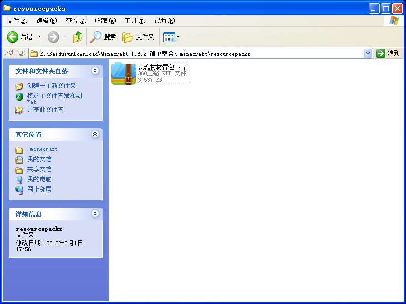Viewport: 406px width, 304px height.
Task: Click the 网上邻居 network icon
Action: (x=19, y=190)
